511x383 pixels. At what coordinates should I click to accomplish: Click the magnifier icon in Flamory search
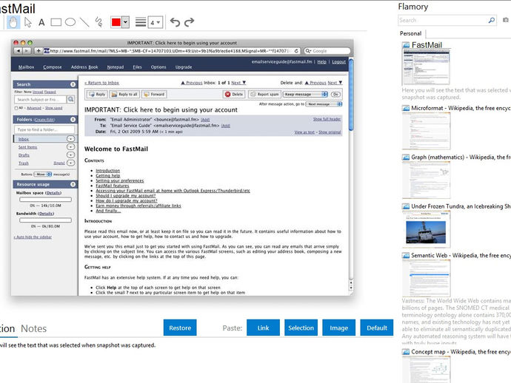click(x=492, y=20)
